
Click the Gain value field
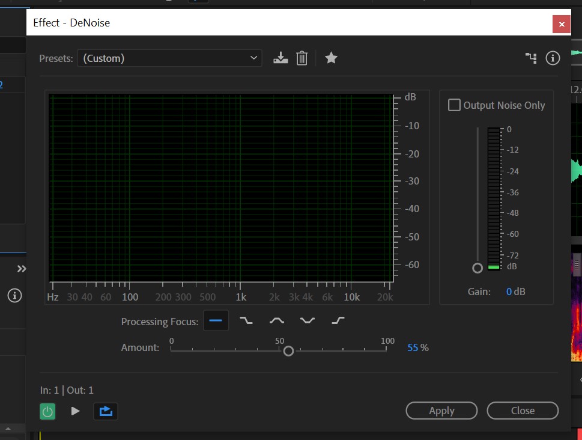point(509,292)
